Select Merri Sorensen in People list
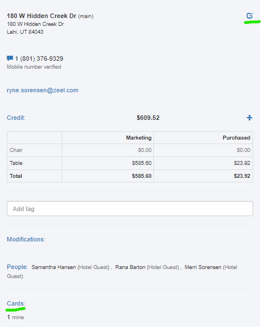Image resolution: width=261 pixels, height=327 pixels. click(203, 267)
